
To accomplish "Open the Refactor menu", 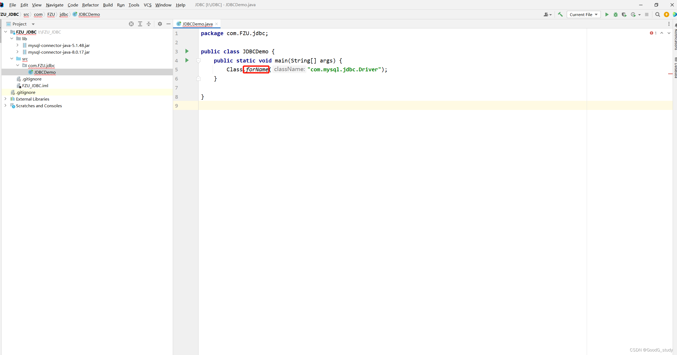I will tap(90, 5).
